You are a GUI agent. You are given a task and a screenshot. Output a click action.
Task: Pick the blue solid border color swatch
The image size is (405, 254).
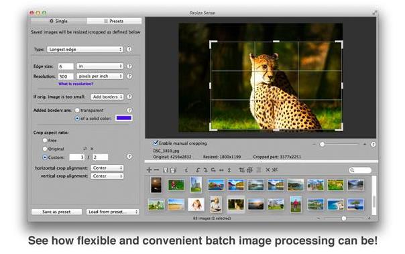click(124, 118)
